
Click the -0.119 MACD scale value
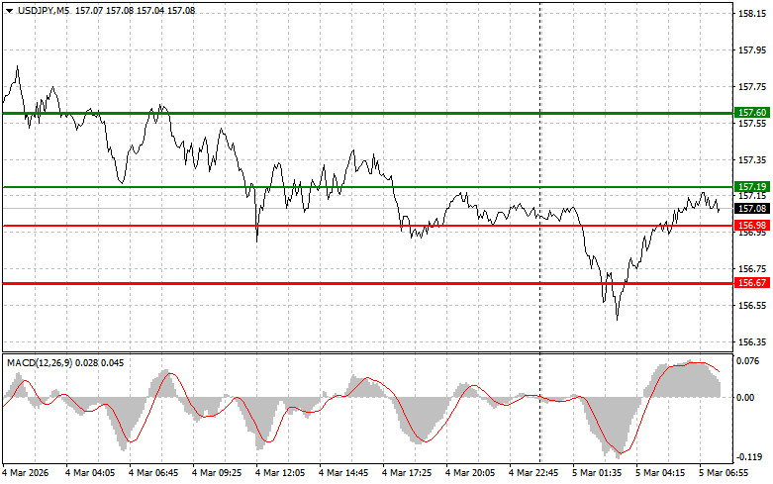tap(748, 457)
